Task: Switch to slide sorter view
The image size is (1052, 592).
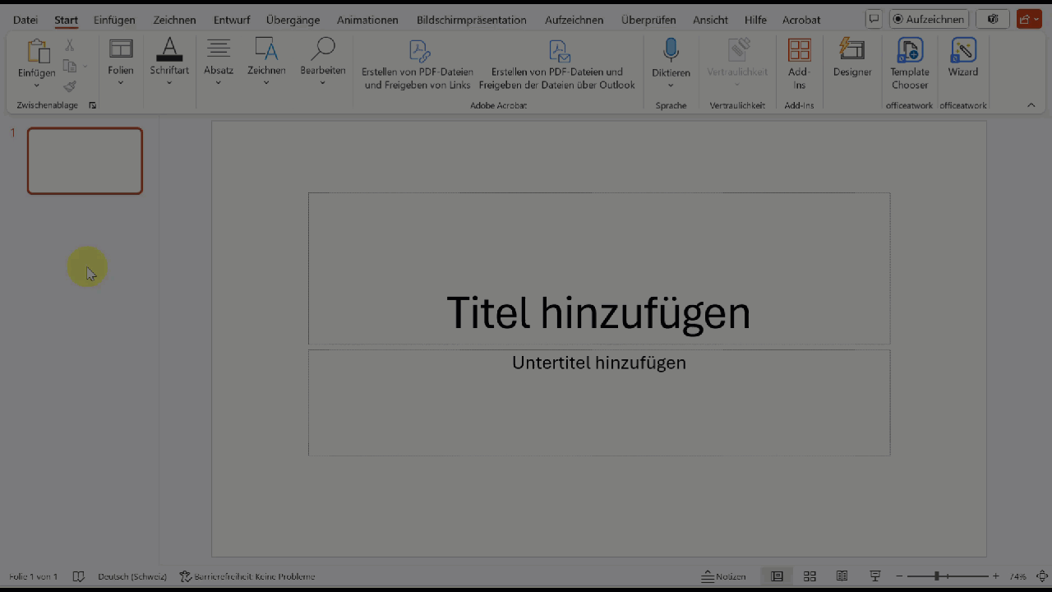Action: (810, 576)
